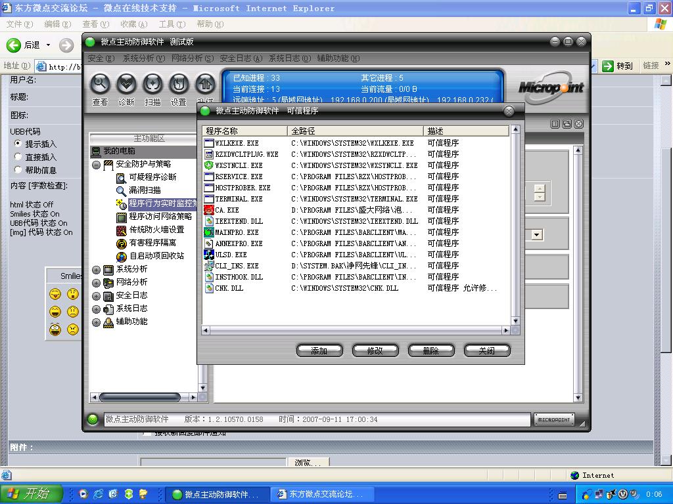Click the CLI_INS.EXE program icon
The width and height of the screenshot is (673, 504).
point(209,265)
